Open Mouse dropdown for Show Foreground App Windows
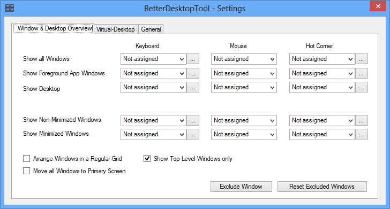The image size is (390, 209). pos(244,73)
